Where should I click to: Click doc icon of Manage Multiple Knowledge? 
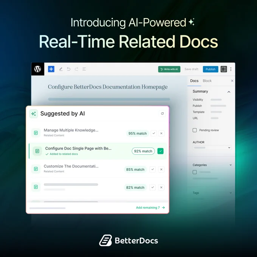tap(36, 133)
